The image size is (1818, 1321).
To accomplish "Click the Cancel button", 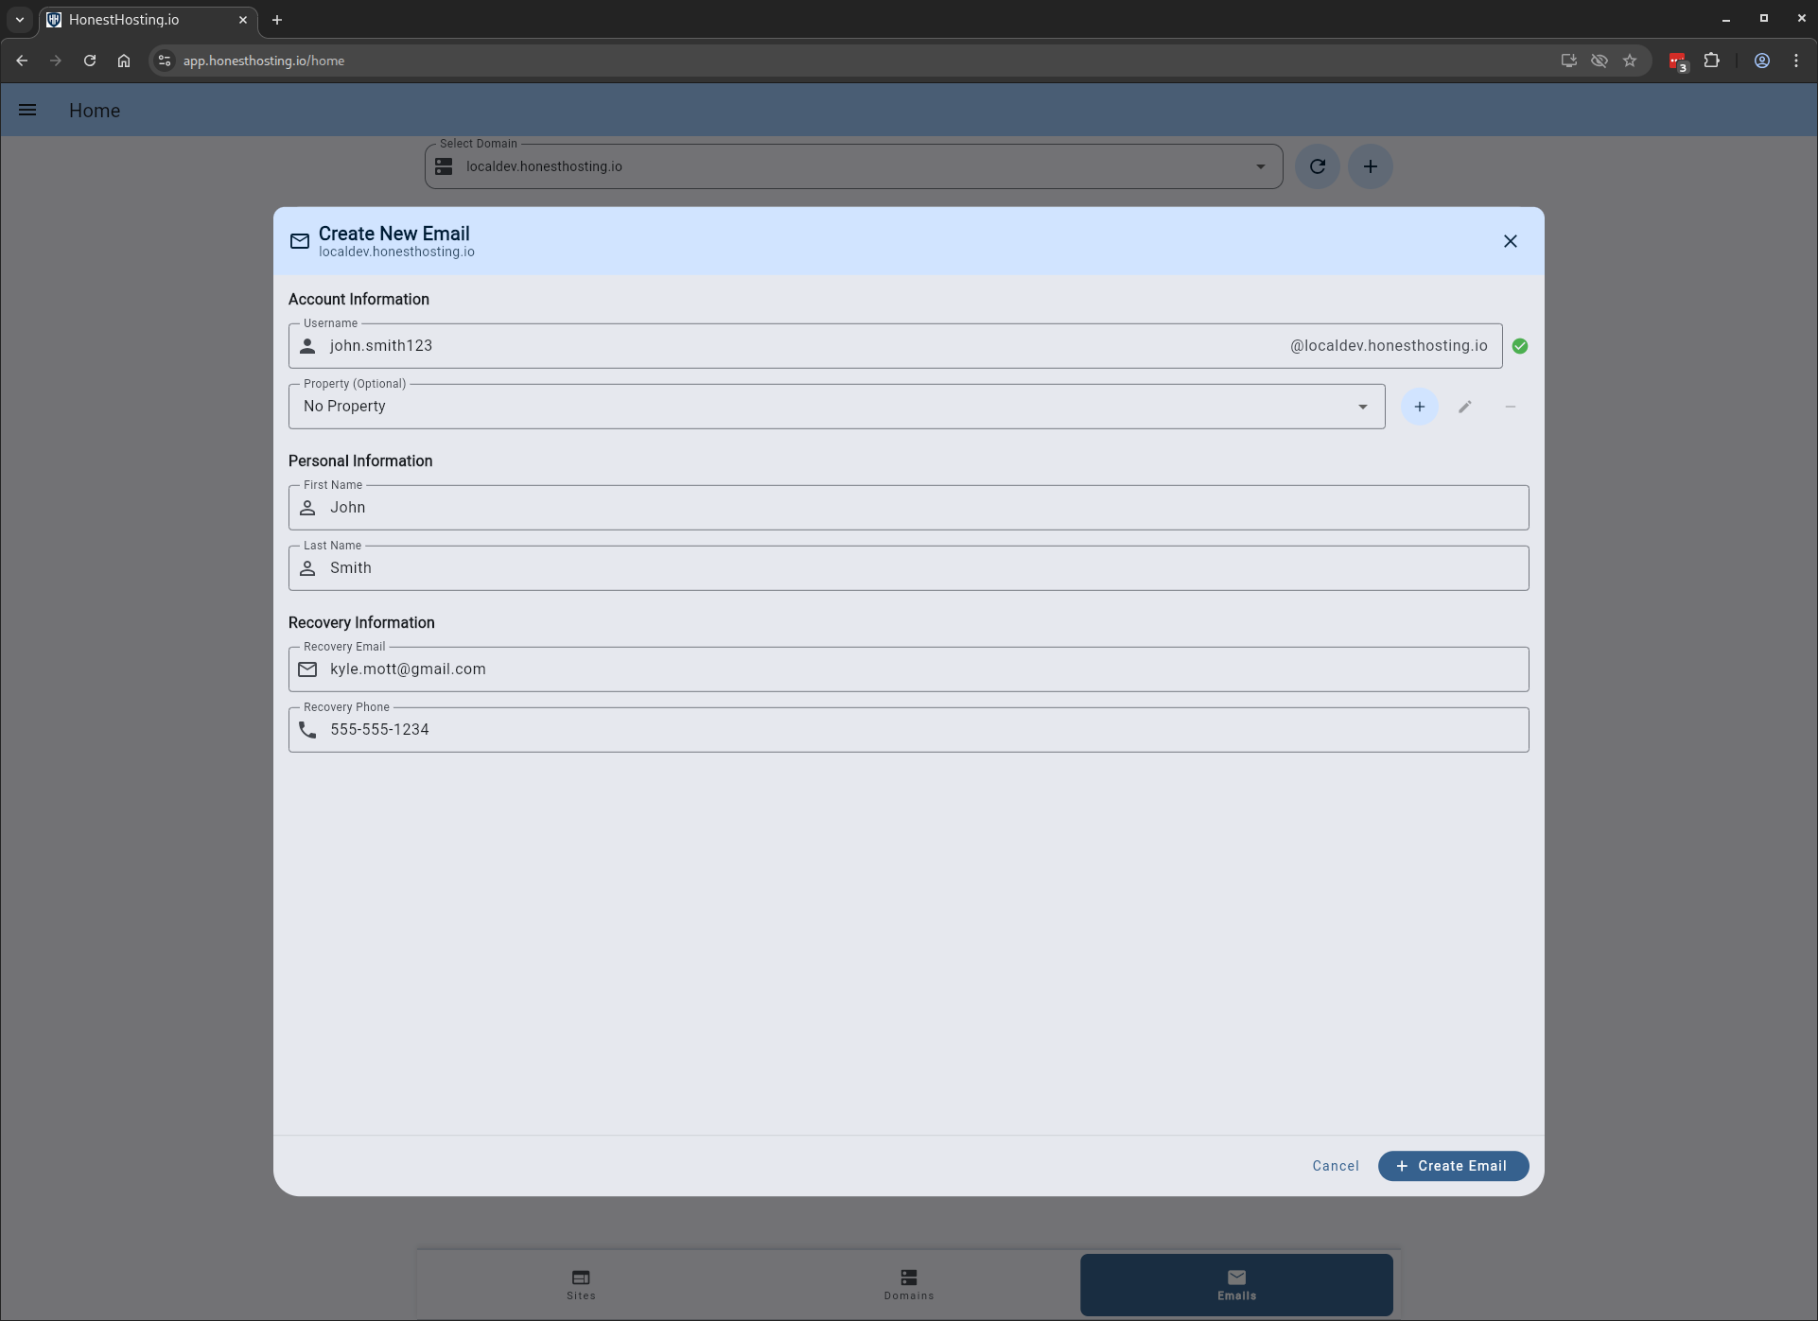I will (x=1335, y=1166).
